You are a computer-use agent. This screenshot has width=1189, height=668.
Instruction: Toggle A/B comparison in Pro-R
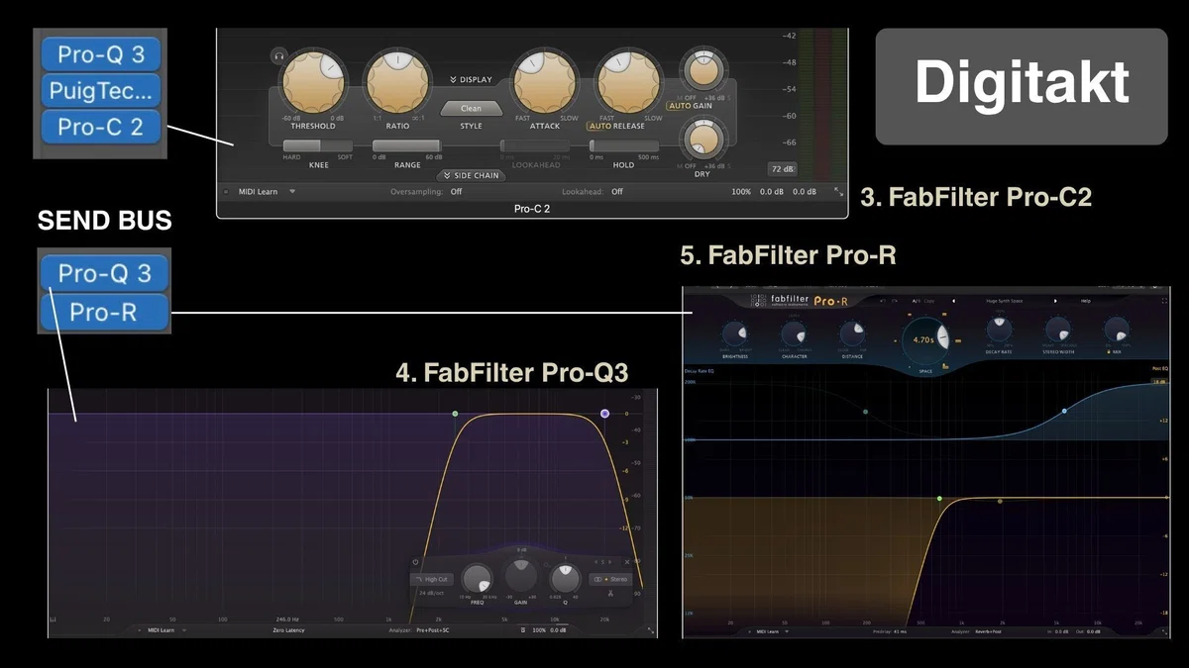918,300
